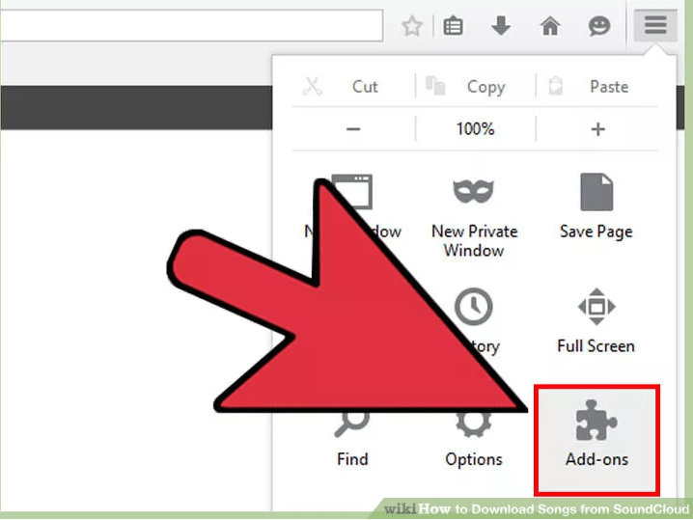Viewport: 693px width, 520px height.
Task: Click the address bar field
Action: tap(191, 26)
